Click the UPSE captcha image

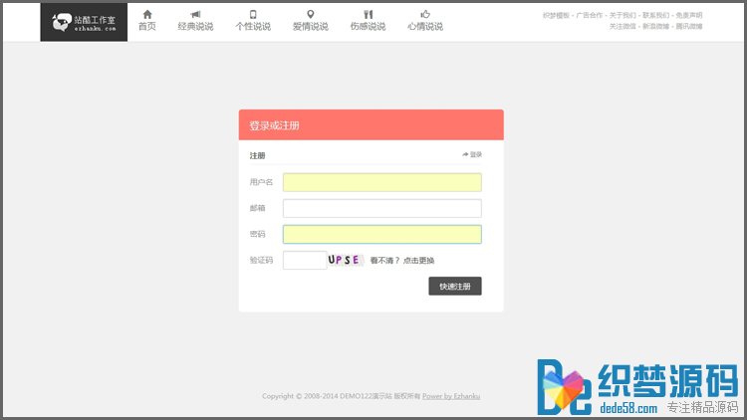point(346,260)
